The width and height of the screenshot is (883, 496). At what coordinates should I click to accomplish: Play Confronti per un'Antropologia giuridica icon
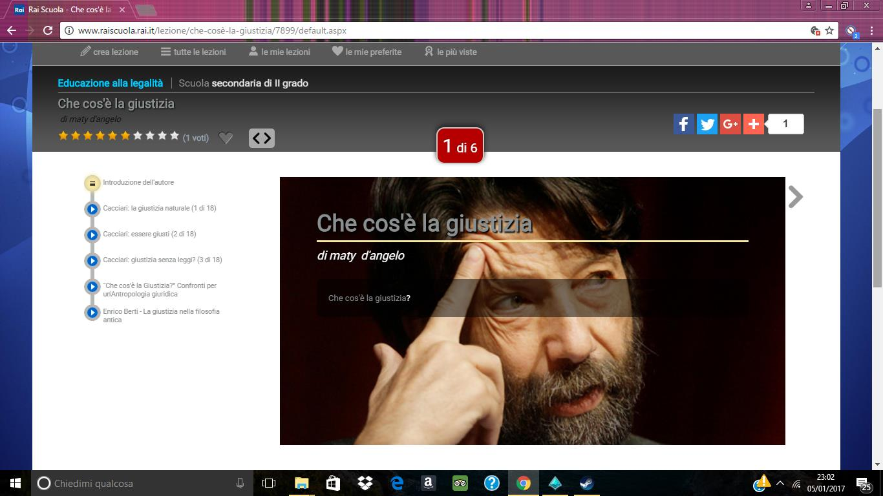pos(92,287)
